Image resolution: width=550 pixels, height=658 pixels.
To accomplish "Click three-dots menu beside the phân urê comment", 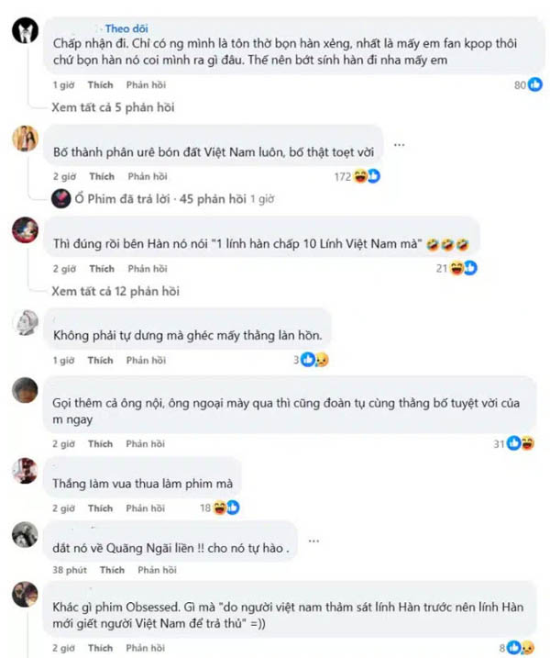I will 399,145.
